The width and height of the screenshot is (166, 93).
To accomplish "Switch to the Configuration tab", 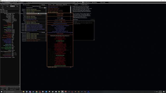I will point(16,5).
